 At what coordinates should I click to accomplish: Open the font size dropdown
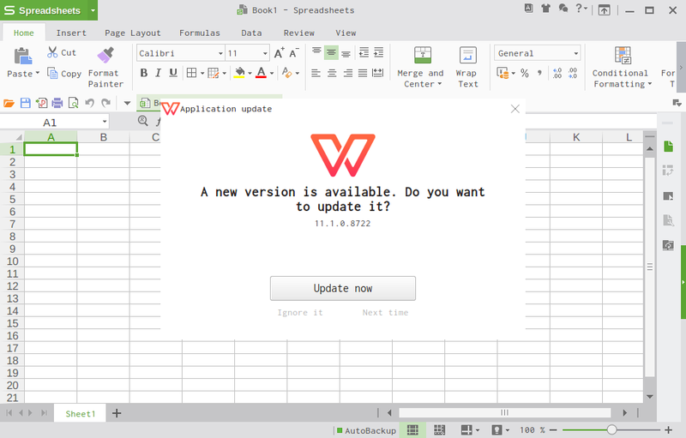[265, 53]
